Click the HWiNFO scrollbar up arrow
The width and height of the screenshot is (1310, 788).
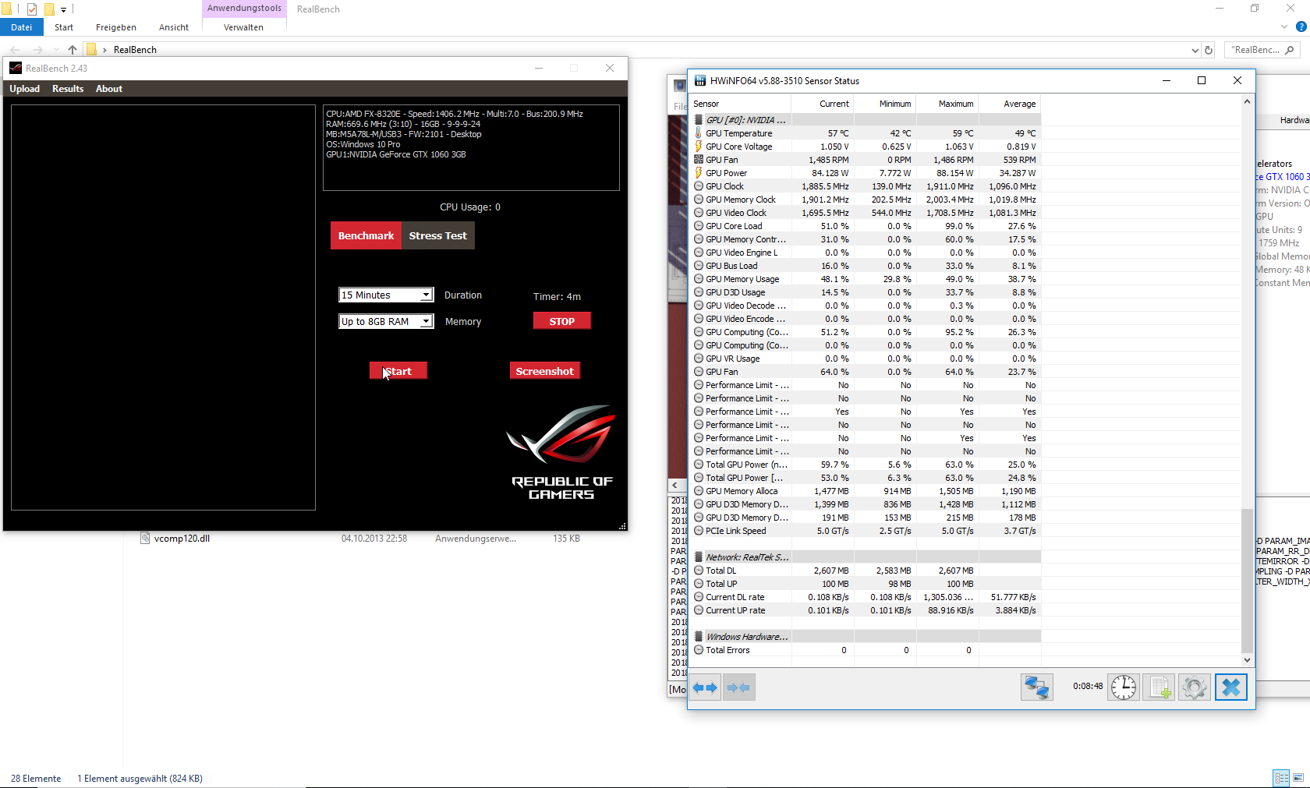(1247, 101)
